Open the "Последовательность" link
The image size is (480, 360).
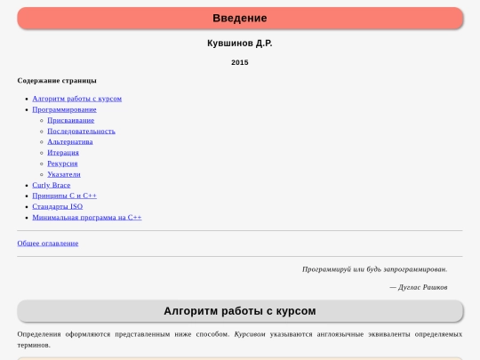pyautogui.click(x=81, y=131)
